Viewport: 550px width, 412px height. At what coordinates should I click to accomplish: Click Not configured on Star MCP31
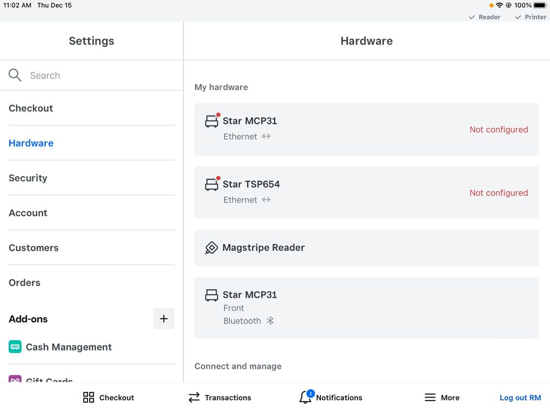(x=498, y=130)
